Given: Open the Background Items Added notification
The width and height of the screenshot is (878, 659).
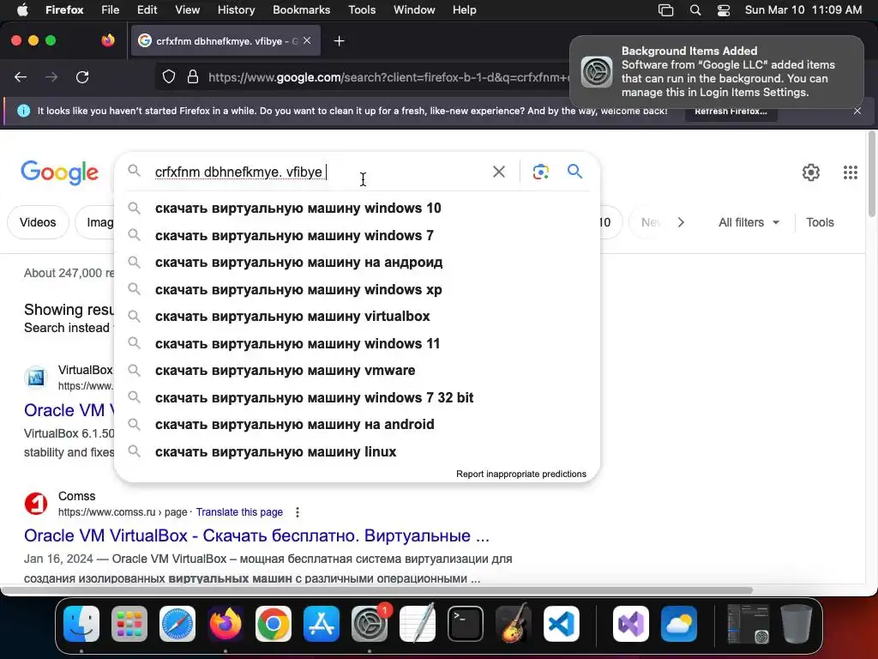Looking at the screenshot, I should (717, 72).
